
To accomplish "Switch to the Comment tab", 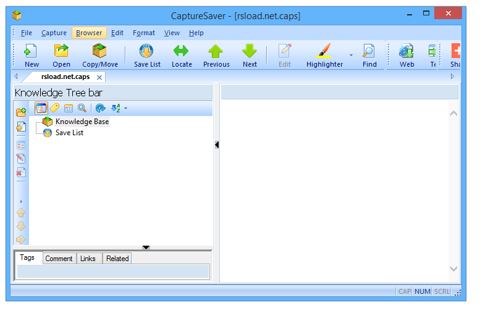I will tap(59, 259).
